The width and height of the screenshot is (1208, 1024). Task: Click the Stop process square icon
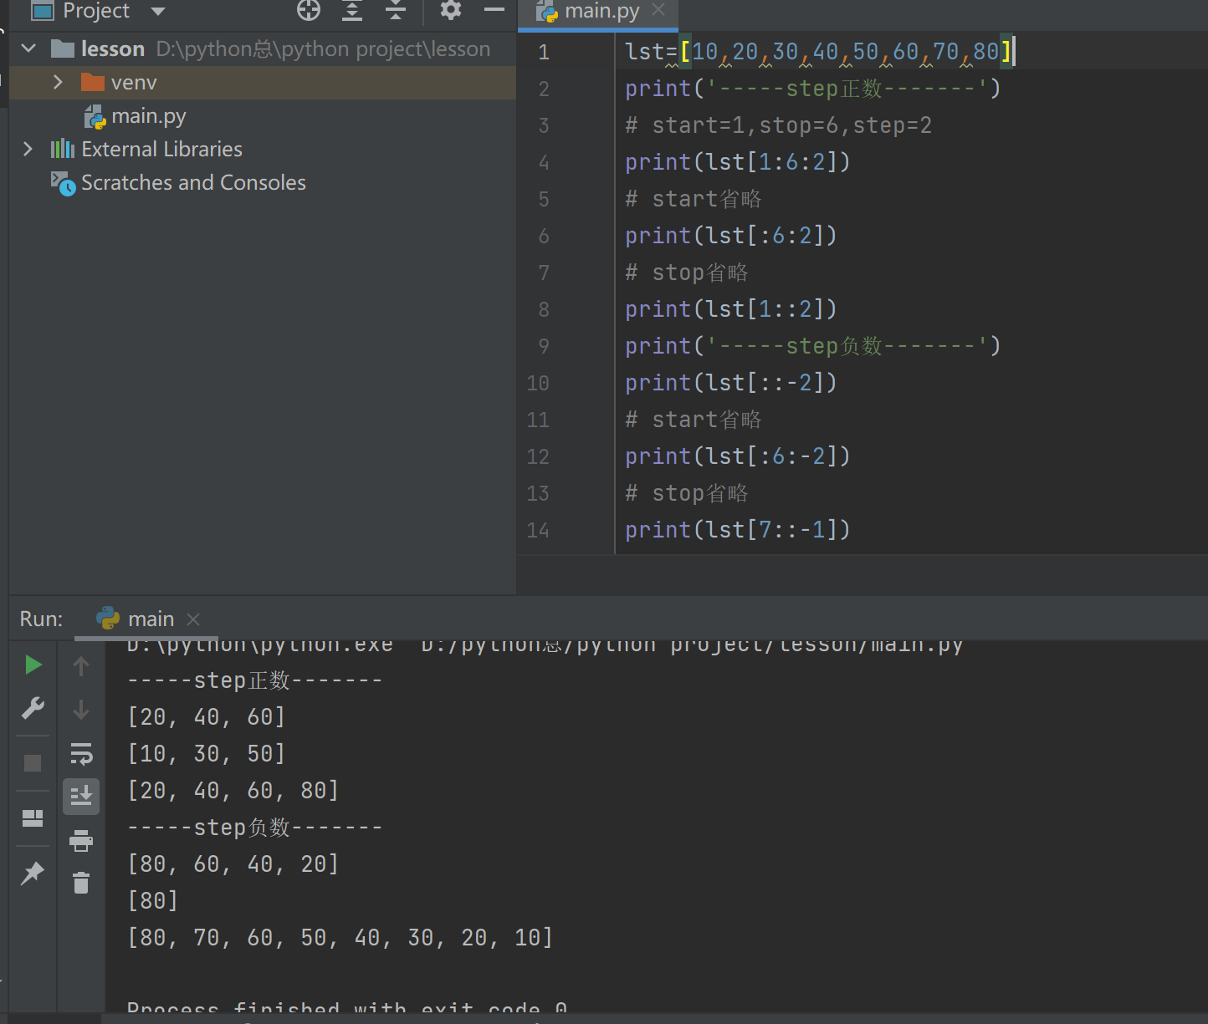(x=33, y=763)
